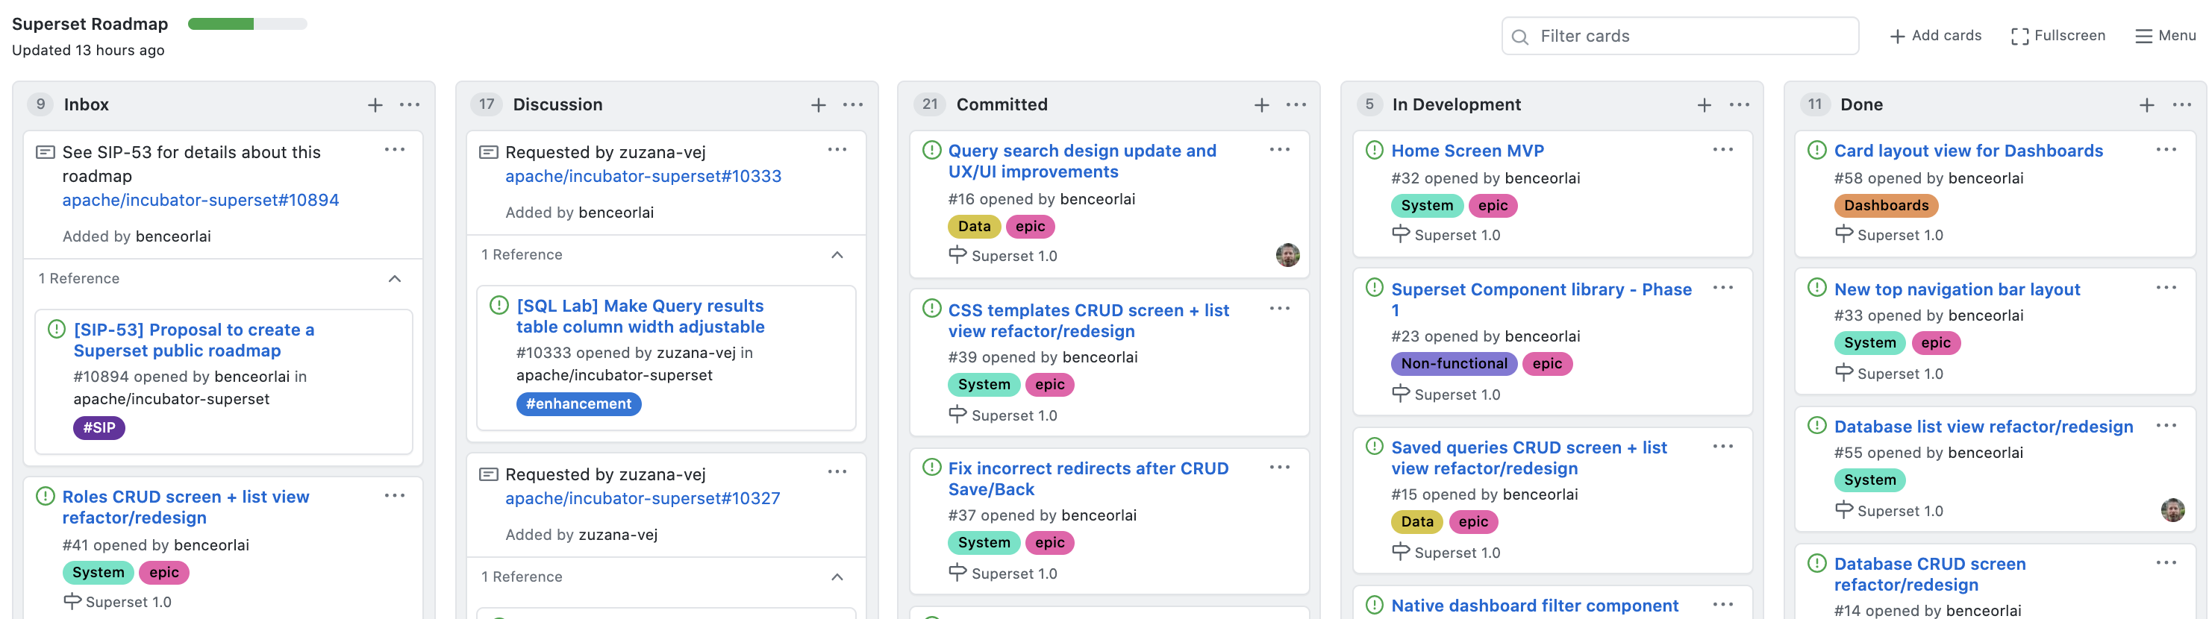
Task: Open Done column three-dot options menu
Action: click(x=2181, y=104)
